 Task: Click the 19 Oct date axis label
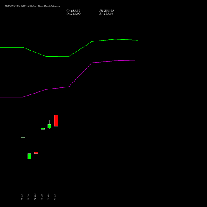pos(55,197)
